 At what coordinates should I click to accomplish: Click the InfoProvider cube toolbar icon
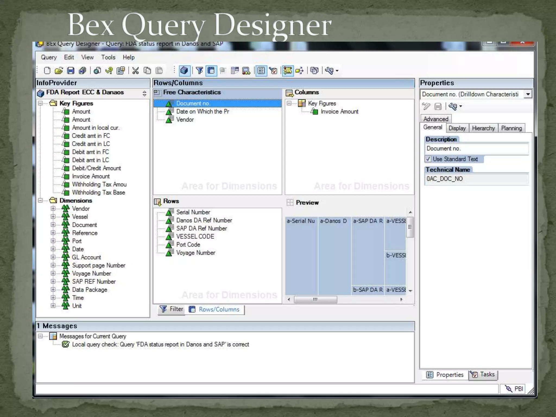(184, 71)
